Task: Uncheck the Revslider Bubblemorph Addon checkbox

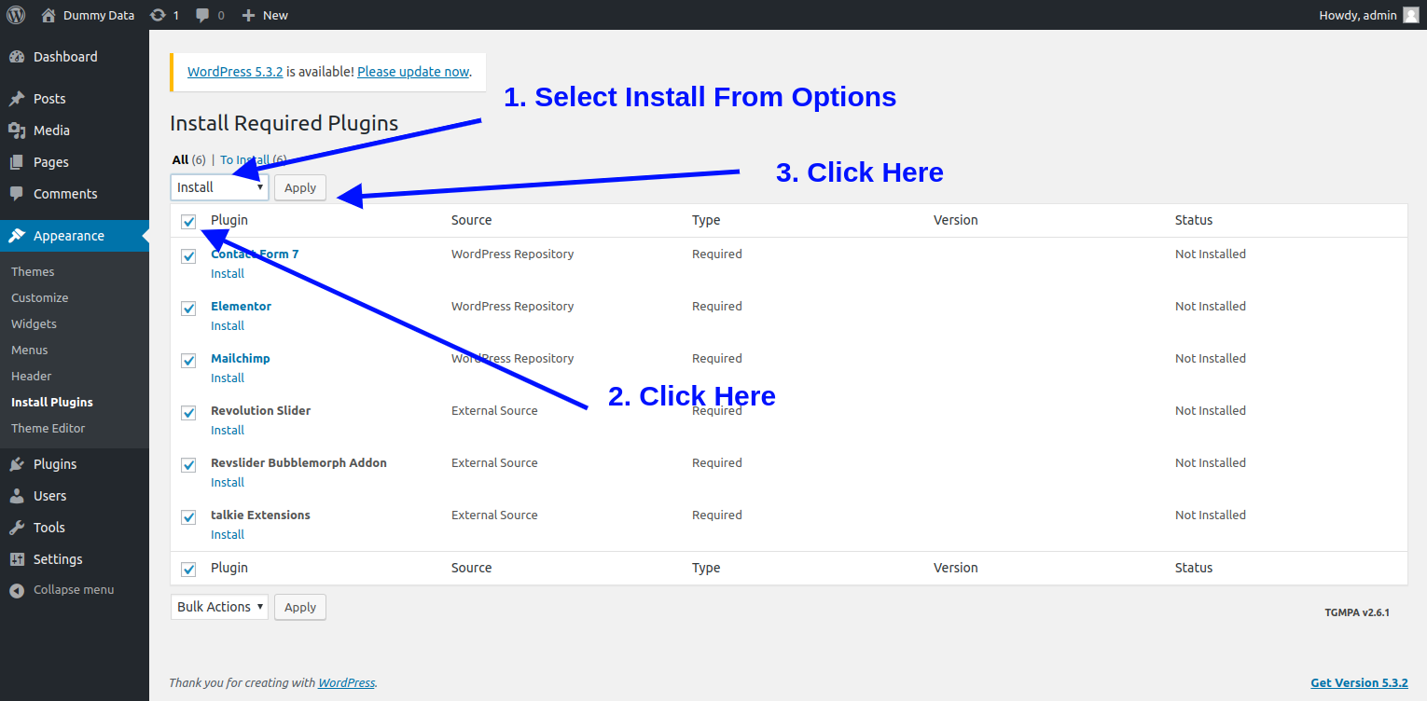Action: 188,465
